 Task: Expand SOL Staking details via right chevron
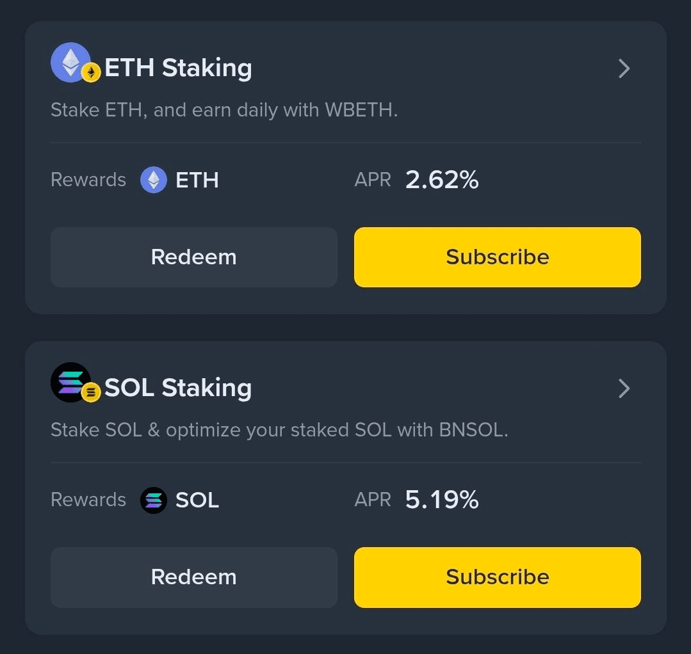(624, 388)
